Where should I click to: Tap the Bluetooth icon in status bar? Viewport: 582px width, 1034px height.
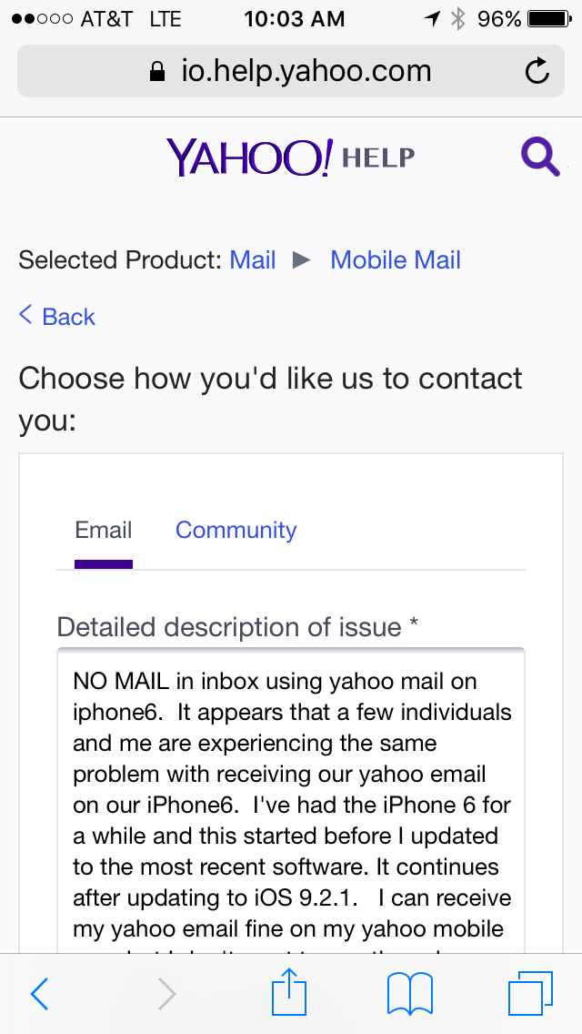click(459, 18)
